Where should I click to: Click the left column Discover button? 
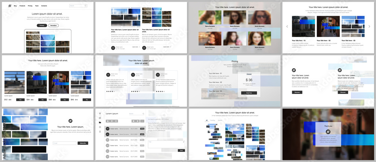point(297,92)
